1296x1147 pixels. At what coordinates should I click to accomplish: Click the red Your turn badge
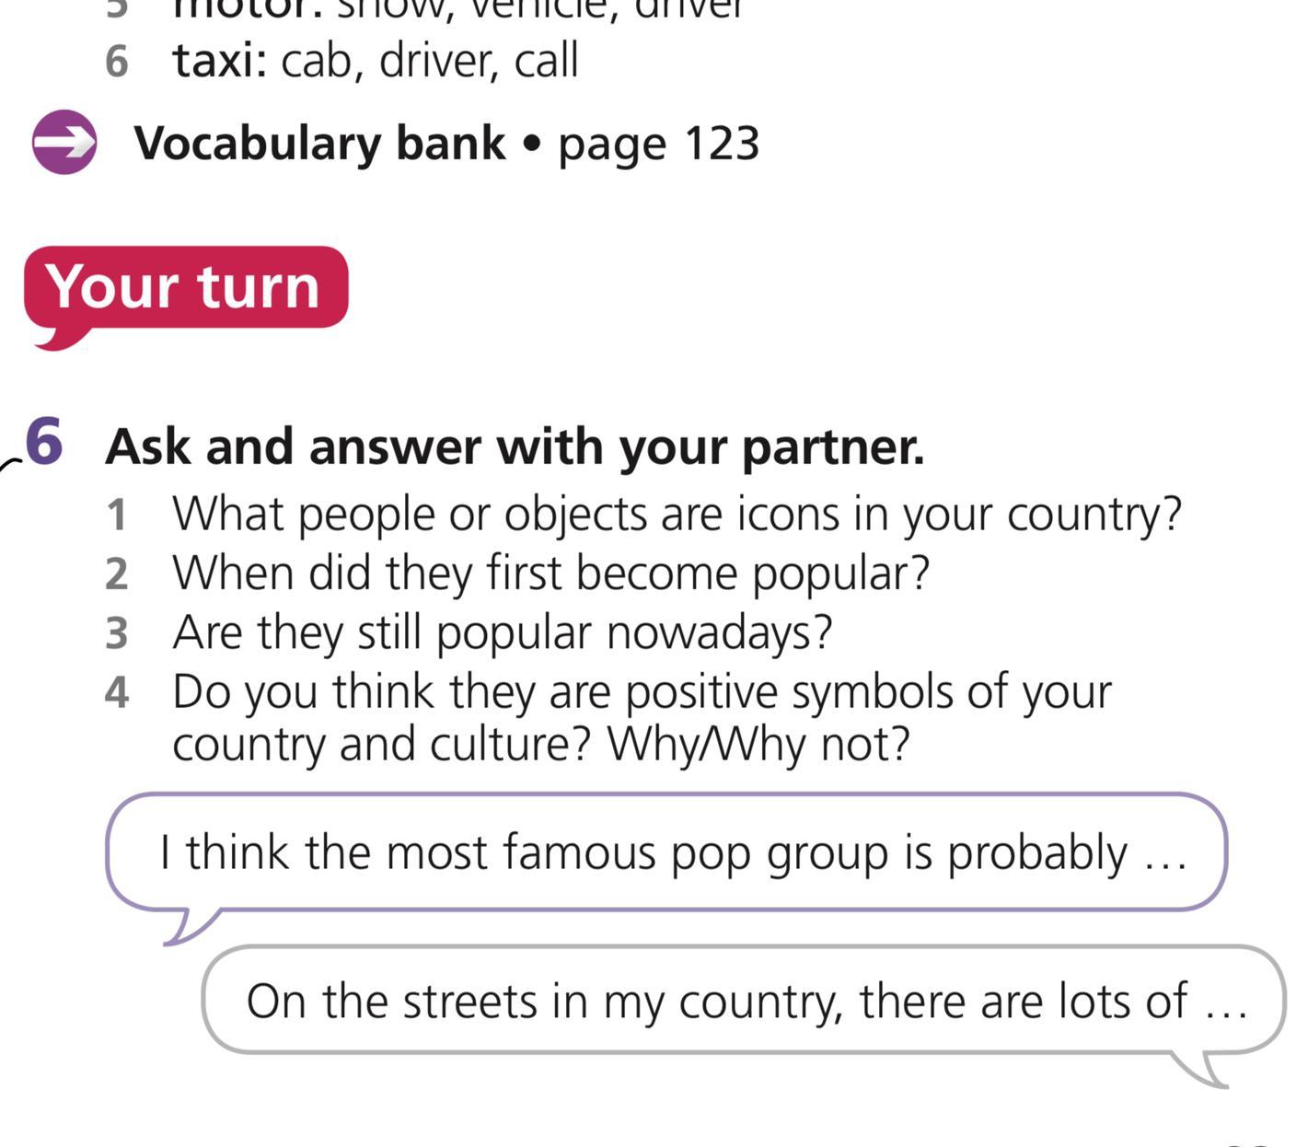click(x=185, y=287)
